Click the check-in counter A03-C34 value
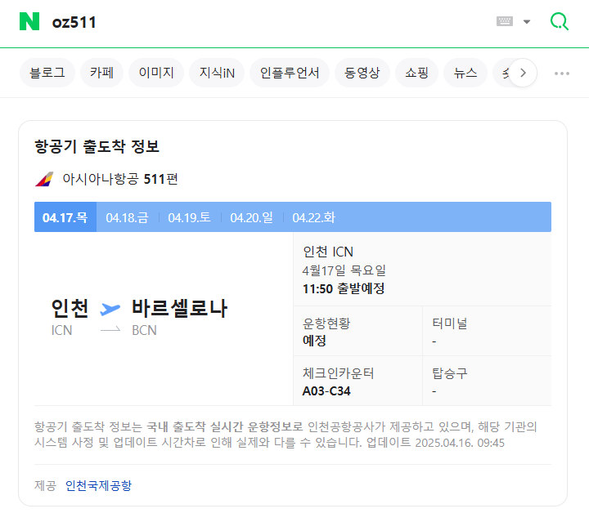This screenshot has height=522, width=589. click(326, 391)
